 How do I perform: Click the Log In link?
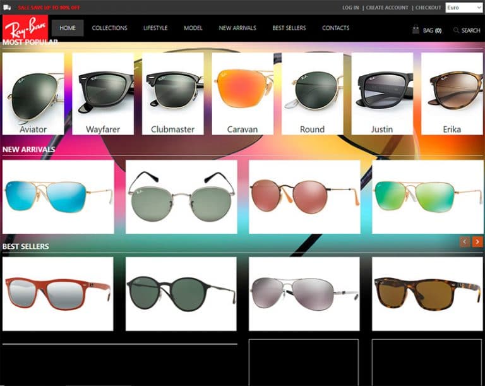click(x=350, y=8)
